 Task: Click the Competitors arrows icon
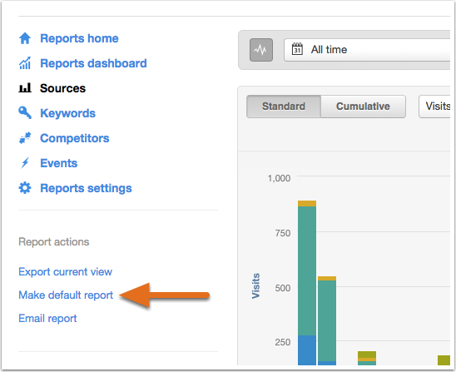(25, 138)
